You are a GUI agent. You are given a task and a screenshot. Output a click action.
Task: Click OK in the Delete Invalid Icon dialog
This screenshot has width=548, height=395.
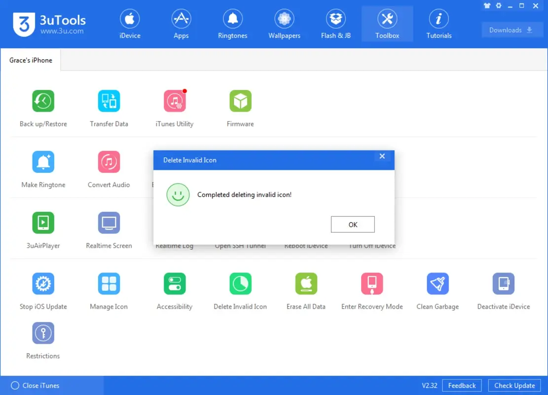click(x=352, y=224)
